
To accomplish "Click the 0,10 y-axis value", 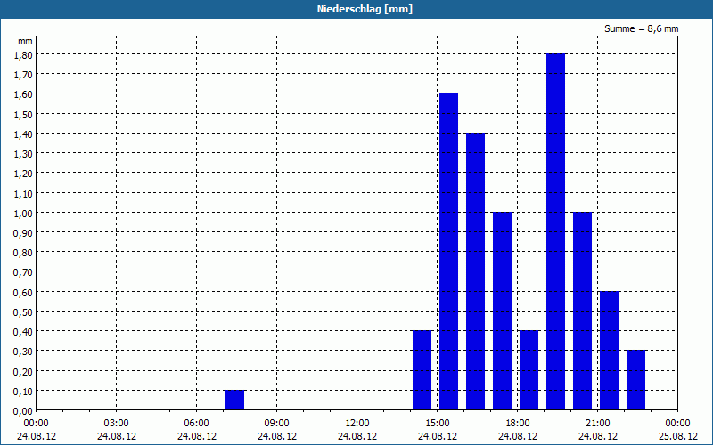I will pyautogui.click(x=25, y=391).
